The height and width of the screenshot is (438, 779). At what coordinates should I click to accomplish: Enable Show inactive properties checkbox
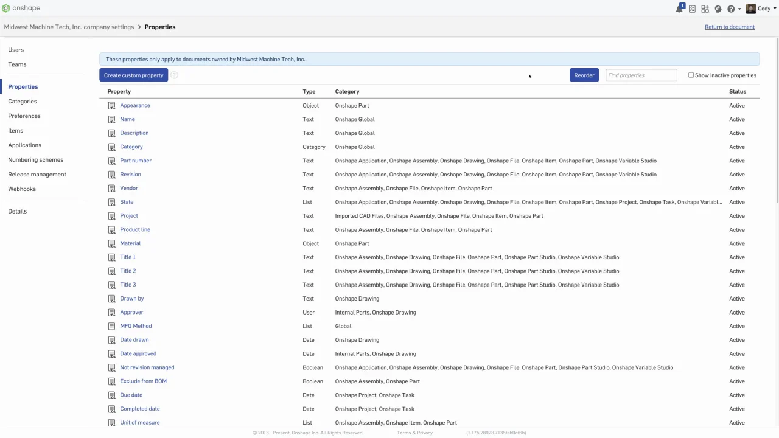click(691, 75)
